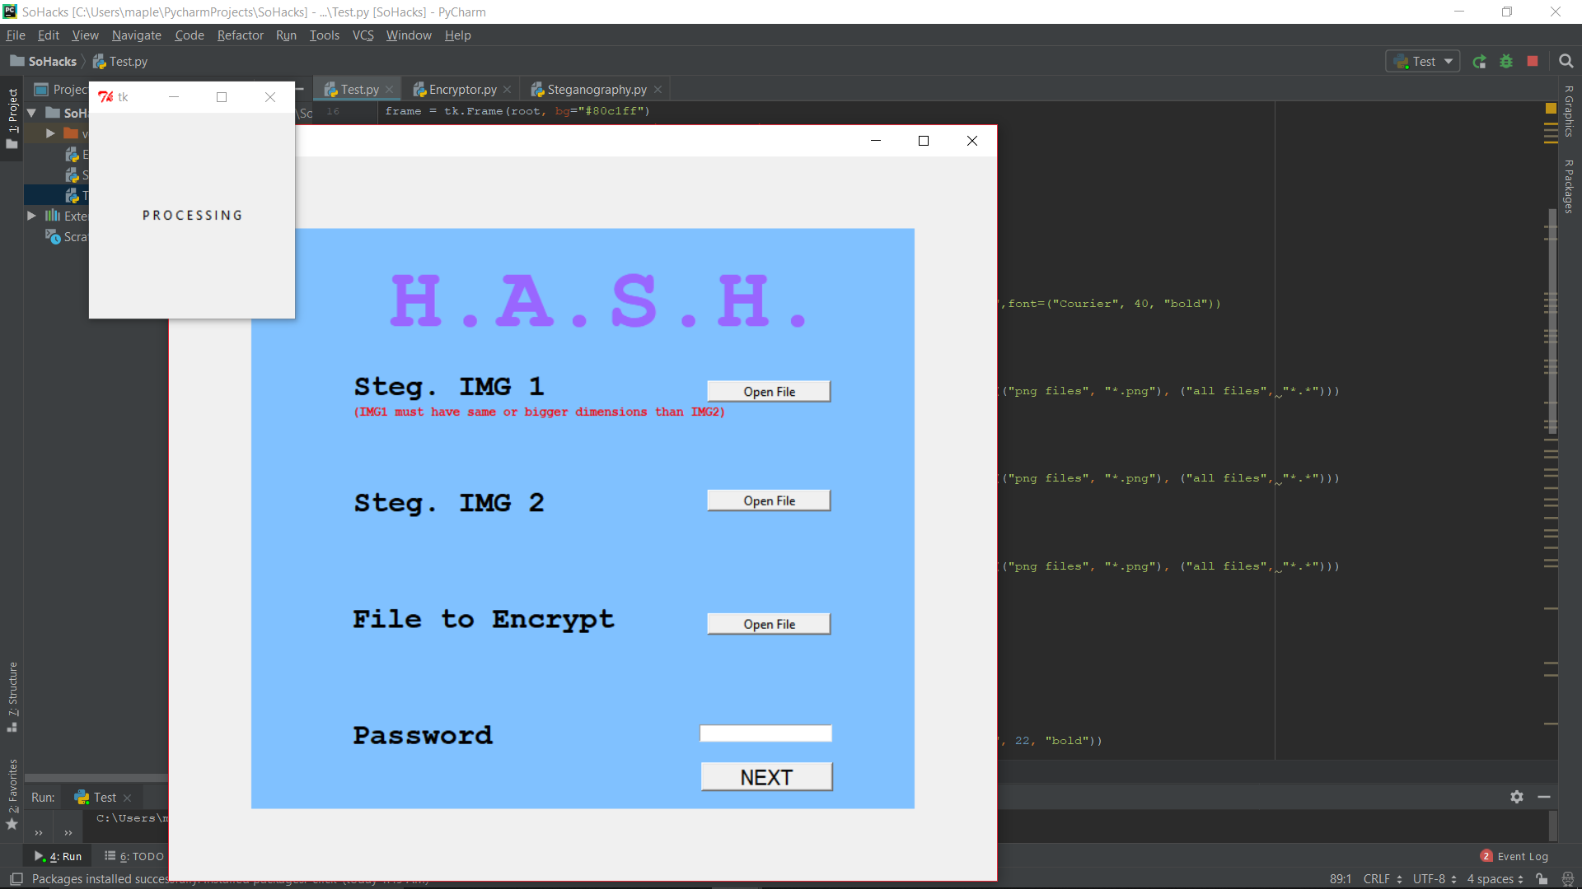The height and width of the screenshot is (889, 1582).
Task: Click the Password input field
Action: coord(765,733)
